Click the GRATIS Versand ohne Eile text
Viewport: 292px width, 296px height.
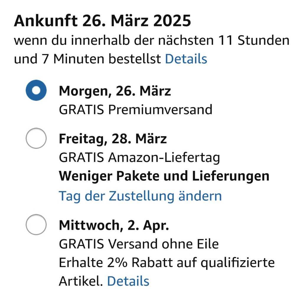(139, 244)
